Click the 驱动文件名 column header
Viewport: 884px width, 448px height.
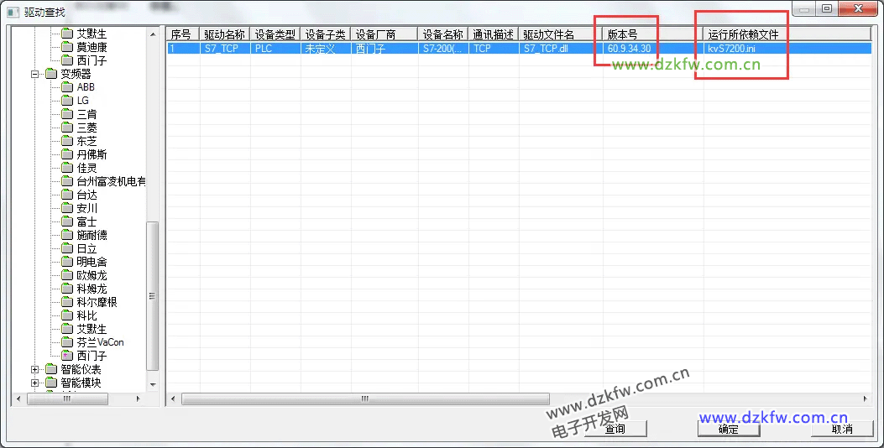[561, 34]
